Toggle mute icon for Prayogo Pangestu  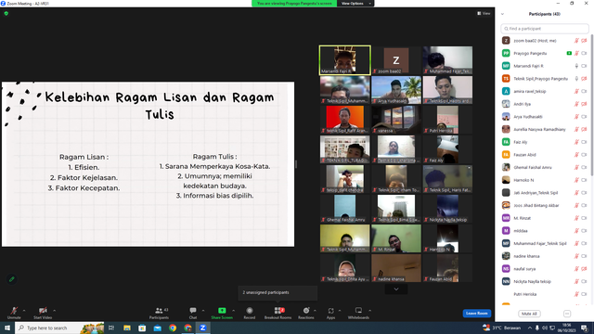[x=576, y=54]
